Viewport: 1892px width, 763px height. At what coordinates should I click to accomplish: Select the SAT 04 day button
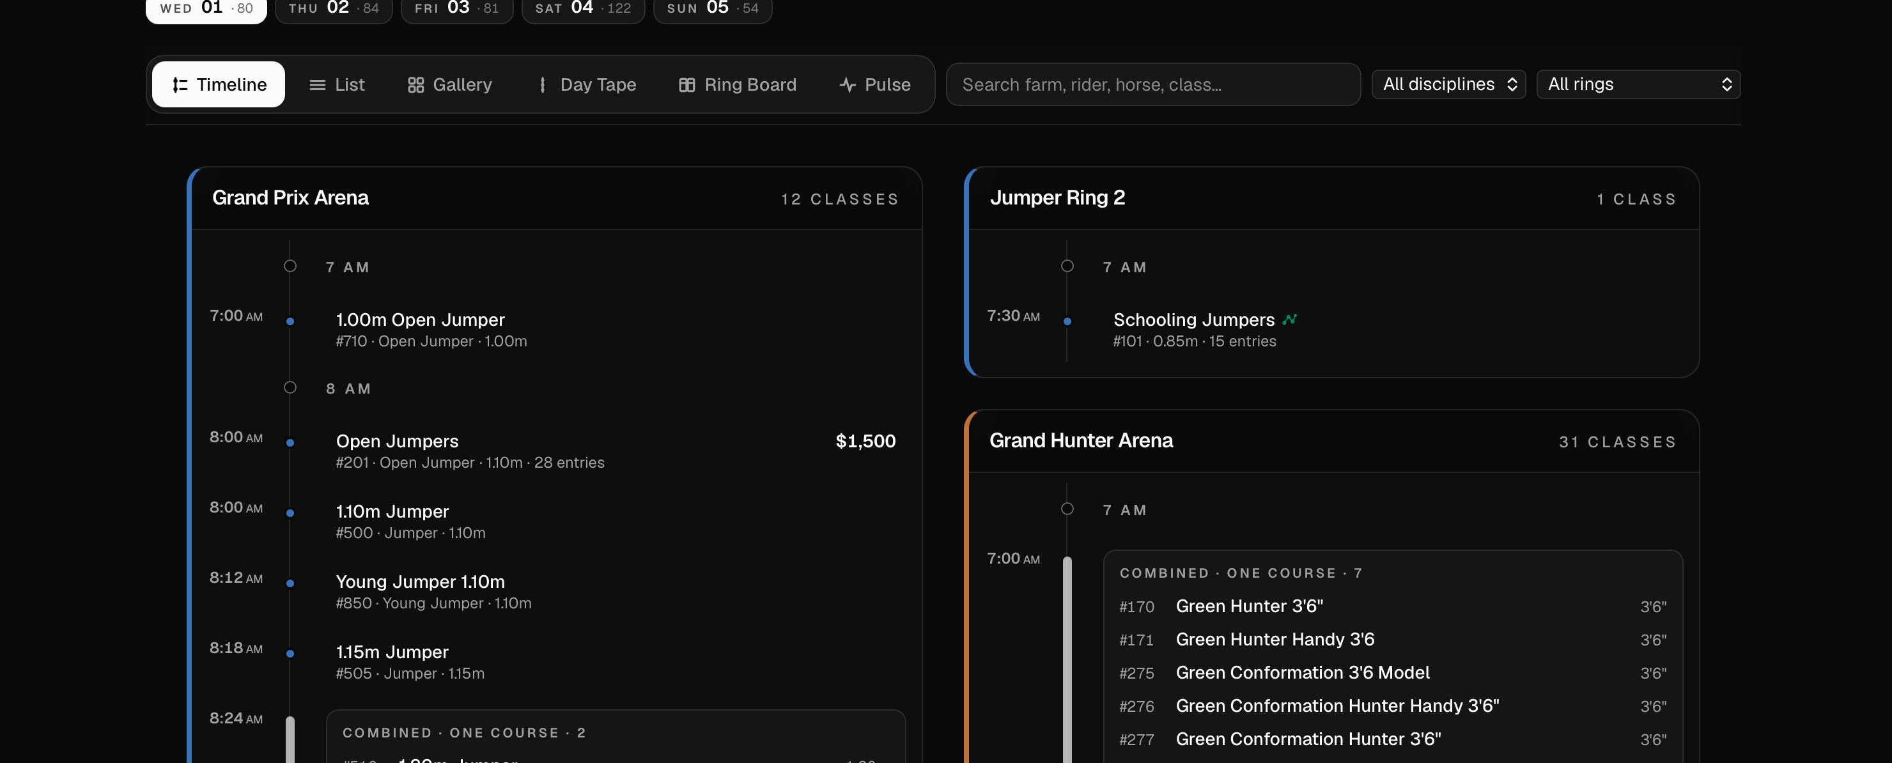[583, 9]
